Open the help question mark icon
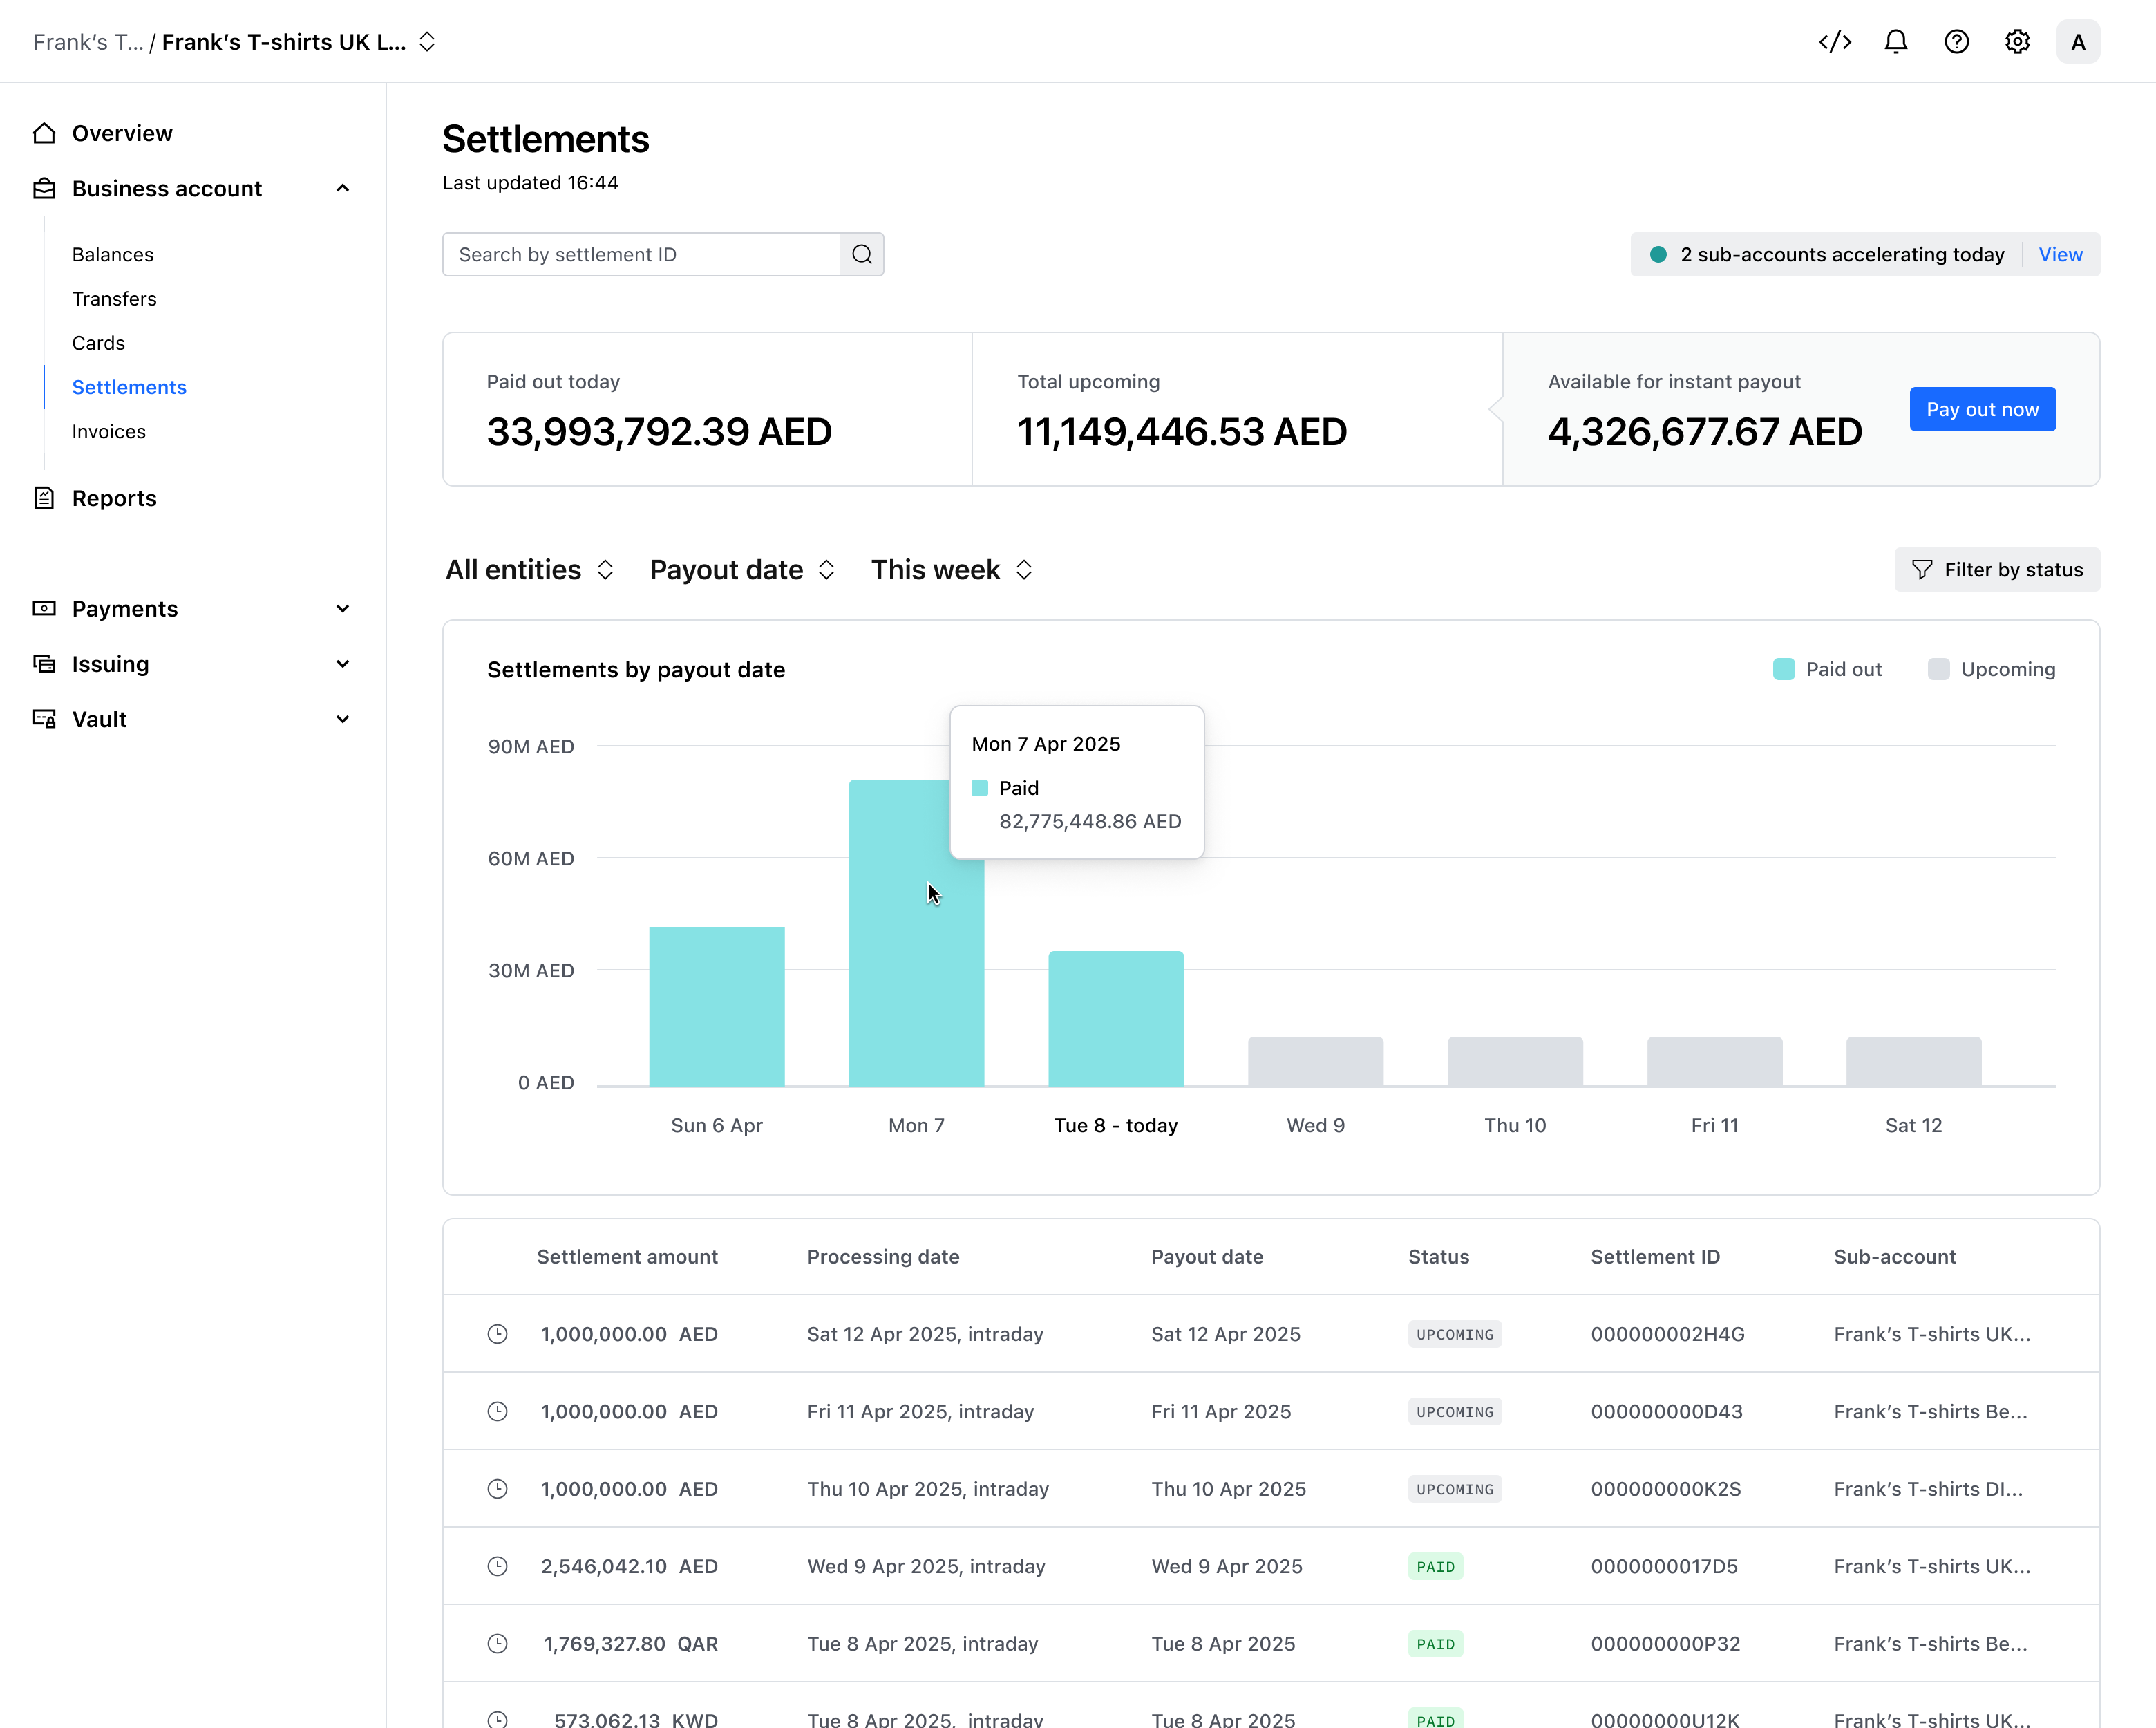Image resolution: width=2156 pixels, height=1728 pixels. tap(1957, 42)
